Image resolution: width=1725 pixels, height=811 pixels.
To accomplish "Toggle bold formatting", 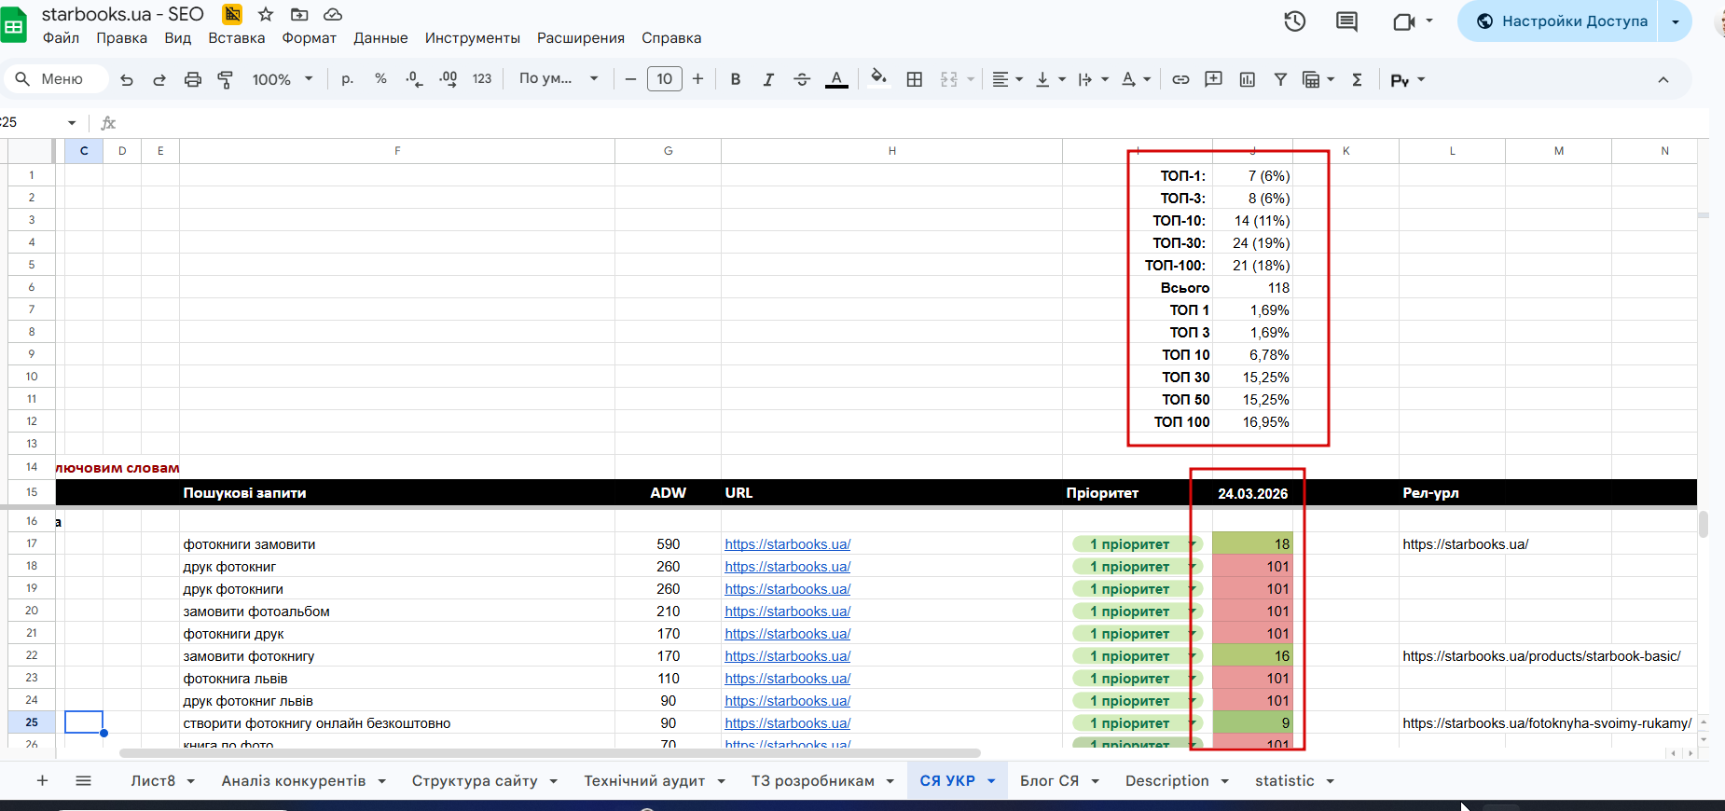I will click(x=736, y=80).
